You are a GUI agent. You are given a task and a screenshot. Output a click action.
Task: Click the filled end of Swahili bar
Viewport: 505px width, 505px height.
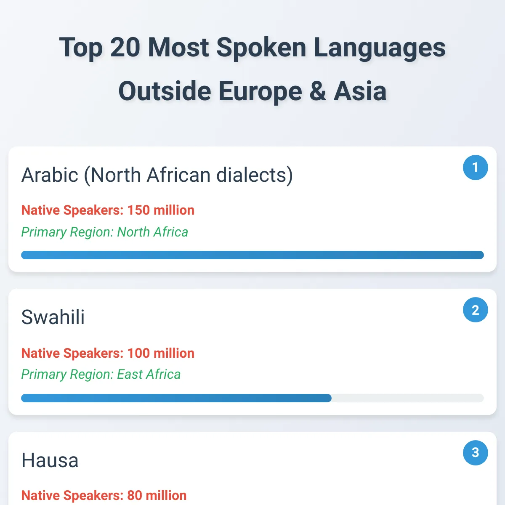click(327, 398)
